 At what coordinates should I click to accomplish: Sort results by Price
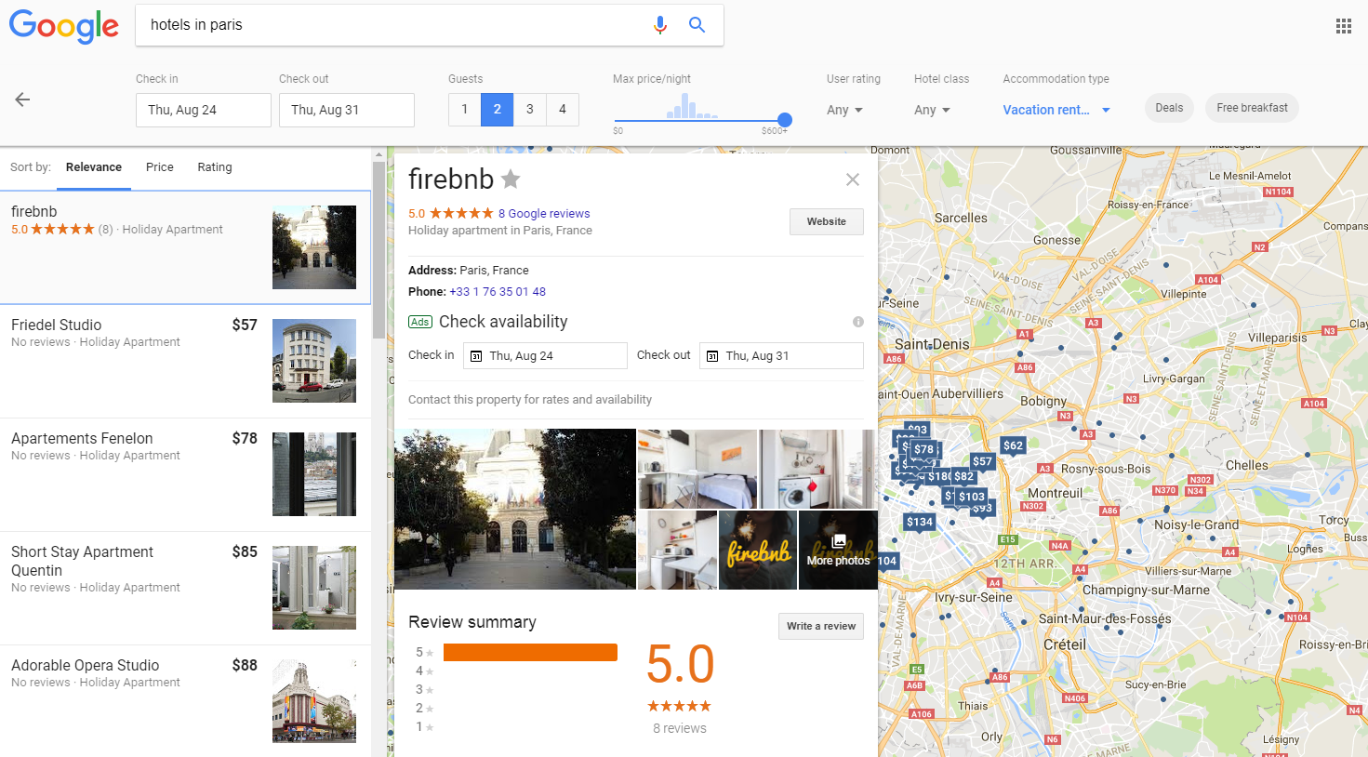(x=160, y=167)
